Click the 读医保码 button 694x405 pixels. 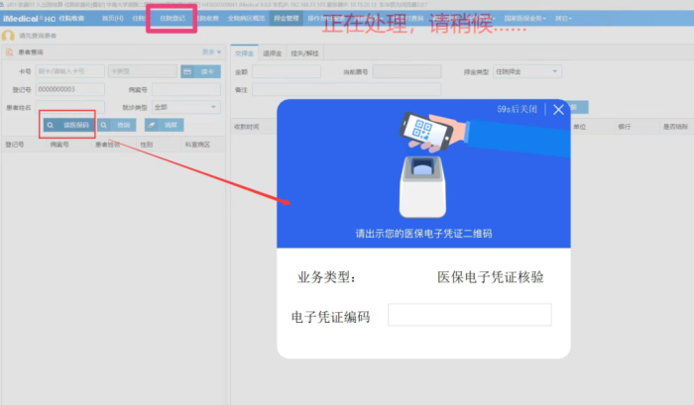(x=68, y=125)
